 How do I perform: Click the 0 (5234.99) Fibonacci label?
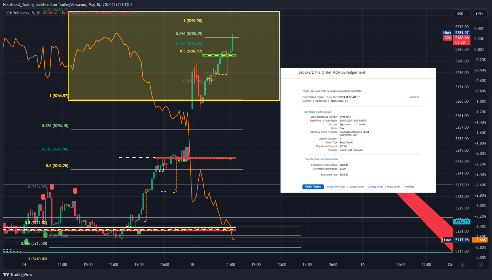[37, 187]
